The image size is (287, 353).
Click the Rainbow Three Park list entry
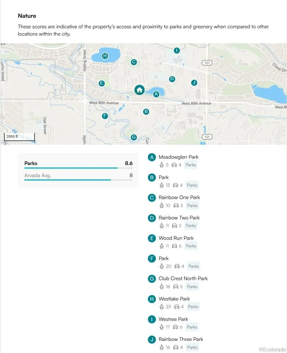click(x=181, y=339)
